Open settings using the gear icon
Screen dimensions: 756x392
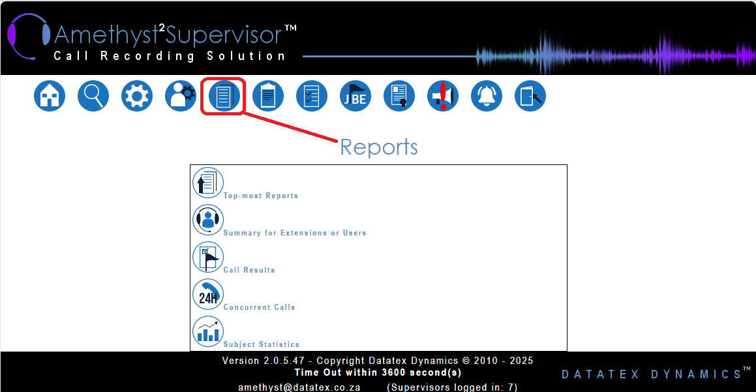point(137,97)
